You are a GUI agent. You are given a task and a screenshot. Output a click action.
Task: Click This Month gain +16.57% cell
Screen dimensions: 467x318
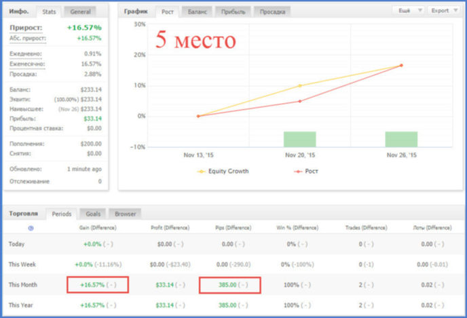coord(98,285)
